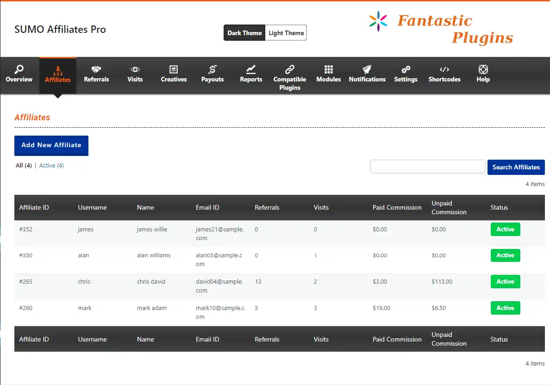Switch to Light Theme
The height and width of the screenshot is (385, 550).
click(x=286, y=32)
